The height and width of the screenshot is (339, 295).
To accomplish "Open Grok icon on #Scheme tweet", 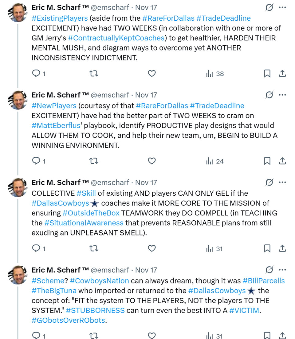I will coord(269,270).
